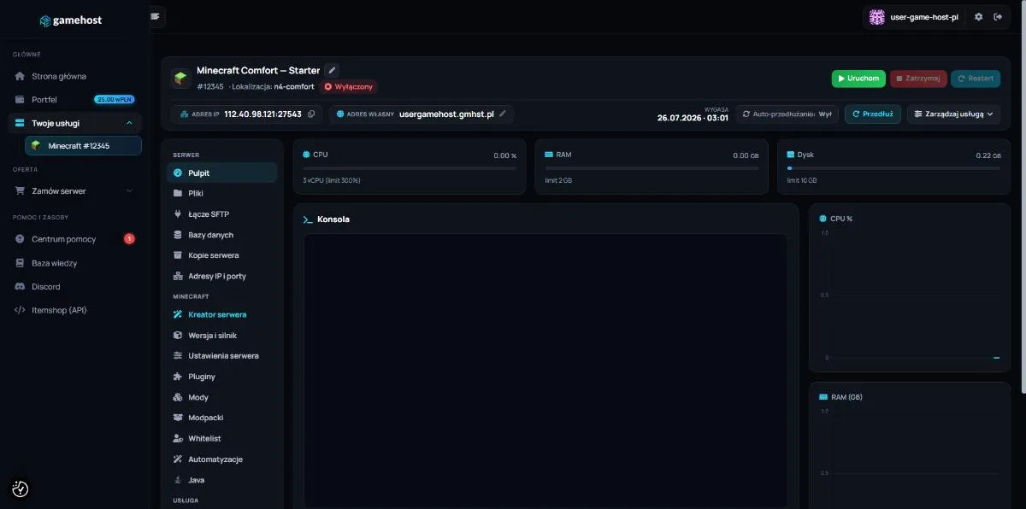Click the Wyłączony status badge
The image size is (1026, 509).
[349, 87]
